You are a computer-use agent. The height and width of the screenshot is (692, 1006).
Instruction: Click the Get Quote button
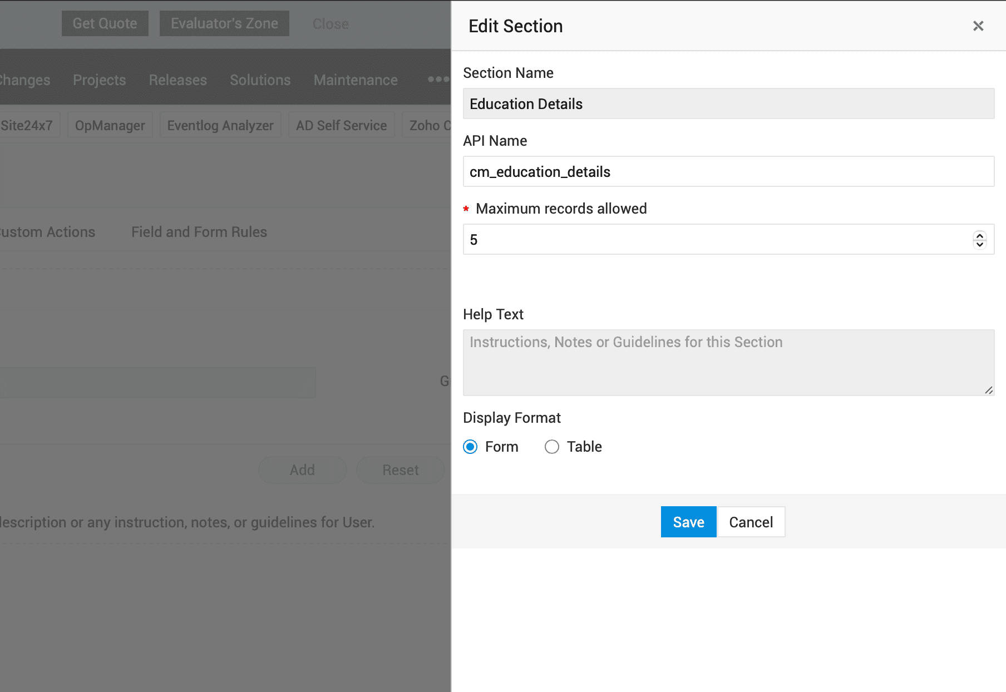(105, 23)
